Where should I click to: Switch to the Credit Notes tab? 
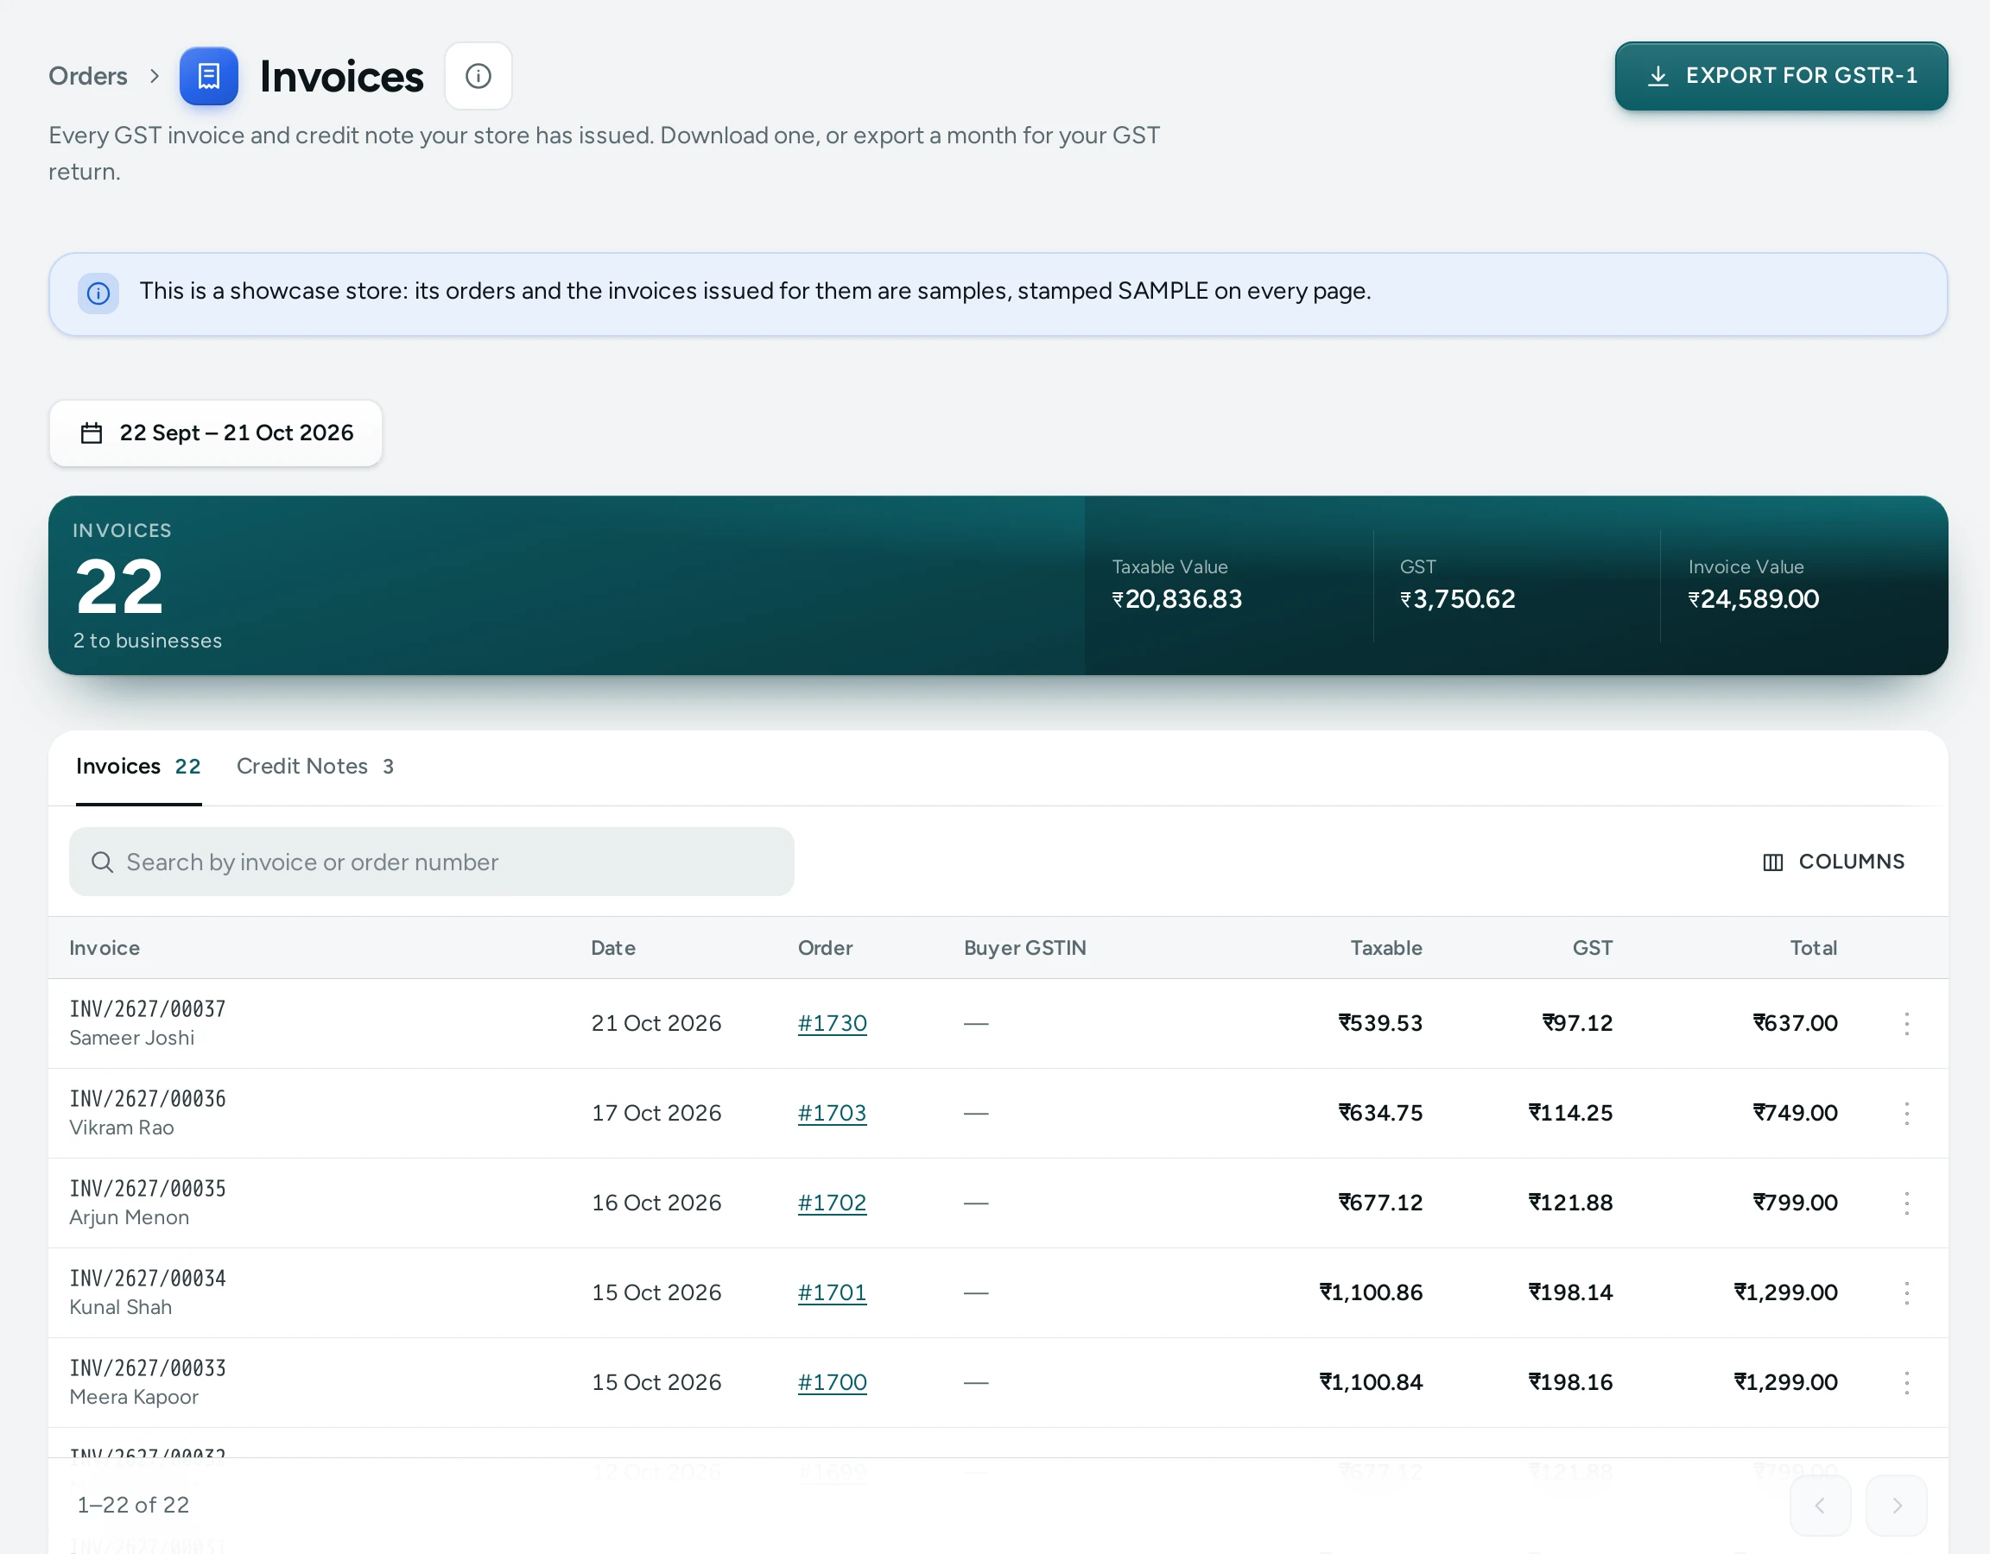coord(315,766)
